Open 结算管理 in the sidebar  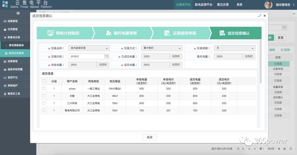(13, 61)
